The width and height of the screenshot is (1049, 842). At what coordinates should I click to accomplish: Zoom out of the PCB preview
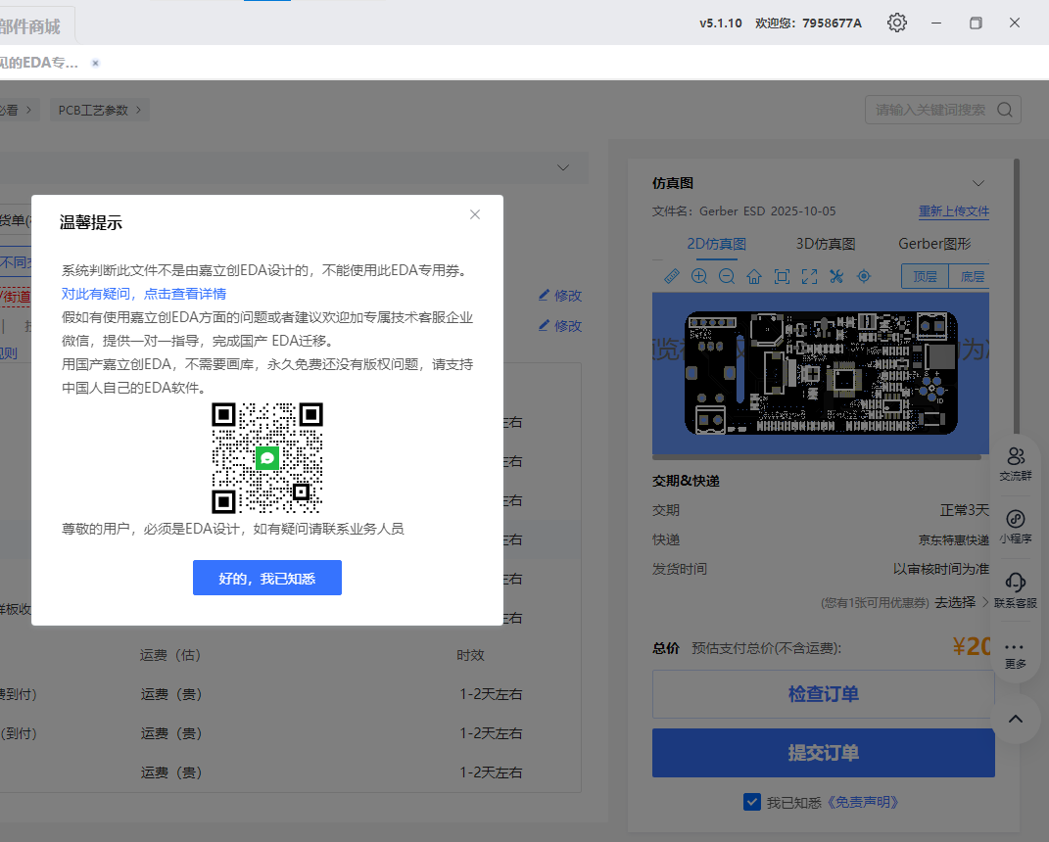727,276
